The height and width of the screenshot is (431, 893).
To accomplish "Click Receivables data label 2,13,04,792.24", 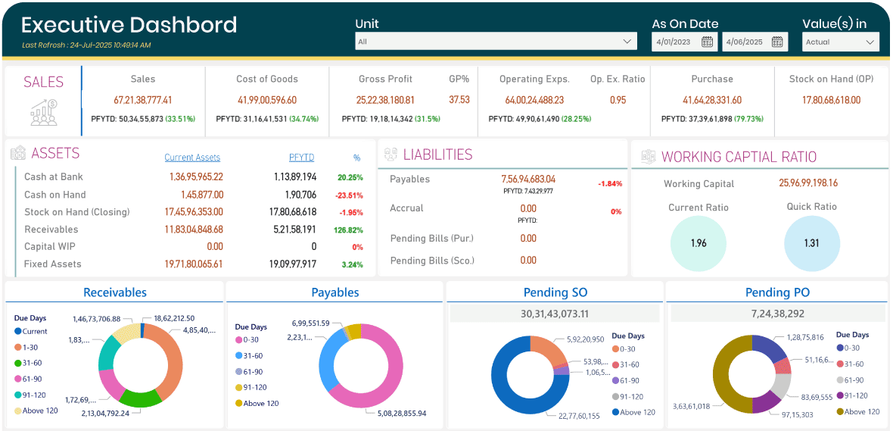I will point(106,414).
